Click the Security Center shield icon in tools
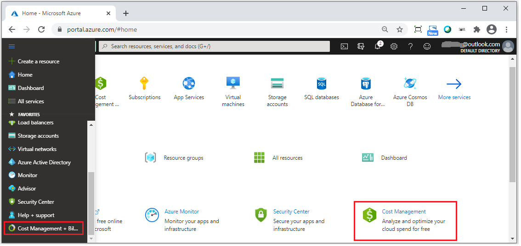 [261, 215]
